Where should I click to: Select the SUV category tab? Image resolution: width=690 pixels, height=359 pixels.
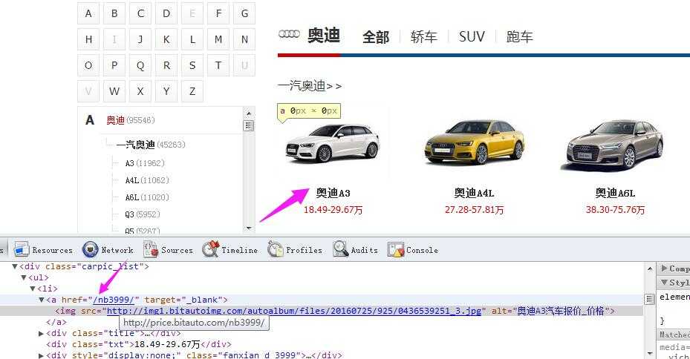coord(472,36)
